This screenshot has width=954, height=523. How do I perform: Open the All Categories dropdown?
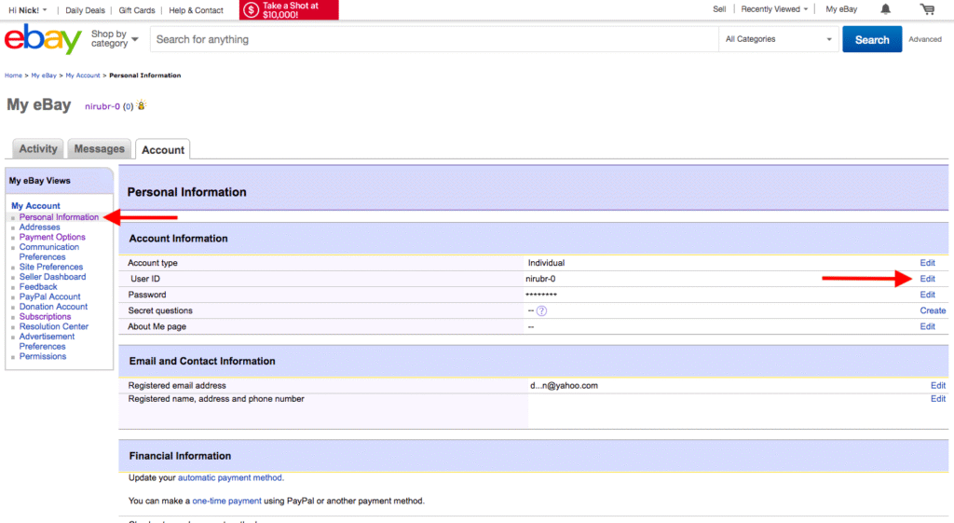[778, 39]
